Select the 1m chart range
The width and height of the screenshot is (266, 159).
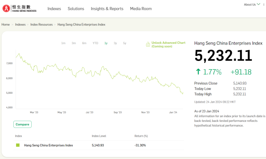point(63,43)
